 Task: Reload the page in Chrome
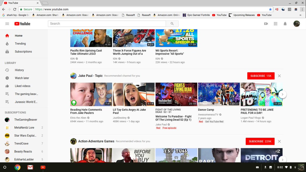pos(15,9)
